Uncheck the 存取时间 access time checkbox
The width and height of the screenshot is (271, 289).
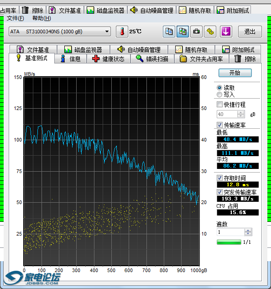(x=219, y=178)
